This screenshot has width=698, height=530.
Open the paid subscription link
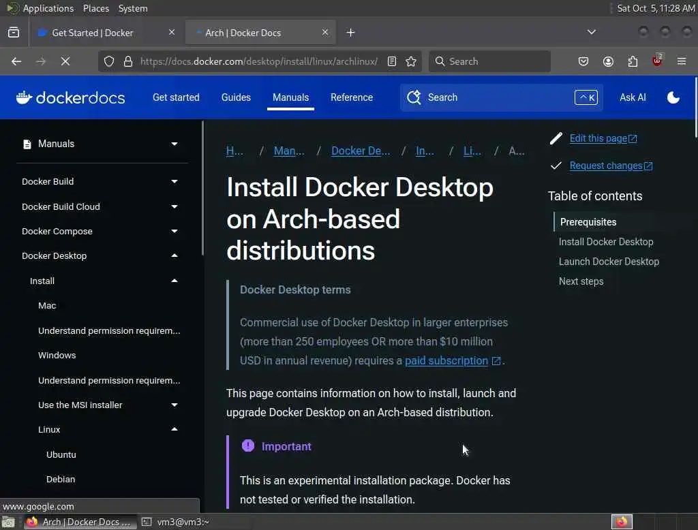(x=446, y=360)
